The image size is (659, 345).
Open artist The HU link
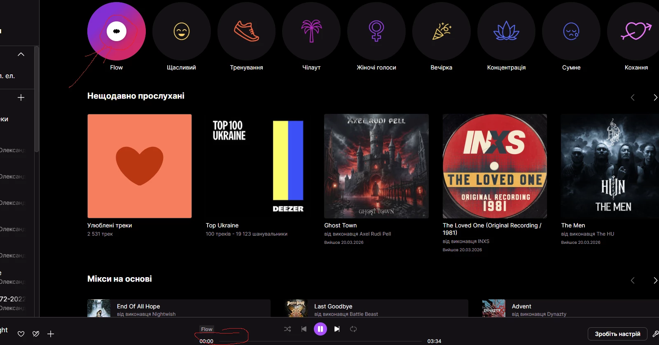point(605,234)
